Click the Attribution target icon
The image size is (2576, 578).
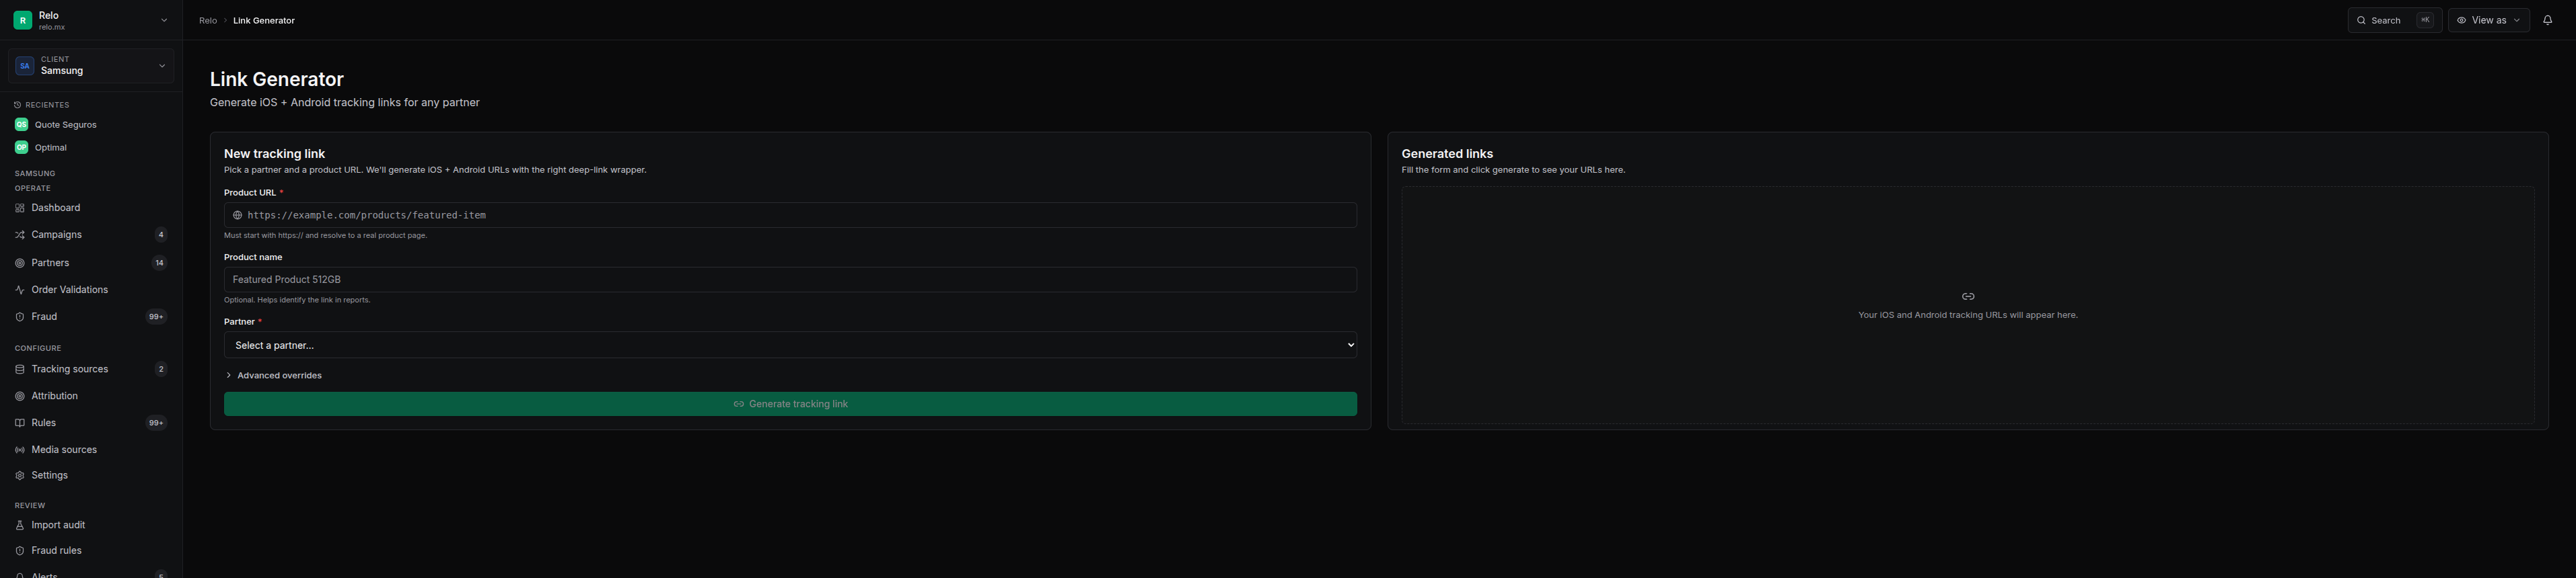coord(20,397)
